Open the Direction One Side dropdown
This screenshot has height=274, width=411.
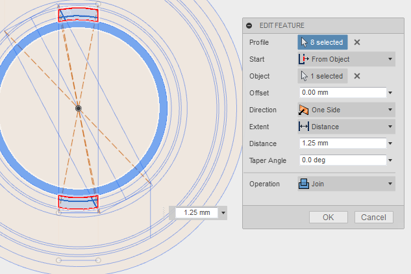pos(346,110)
